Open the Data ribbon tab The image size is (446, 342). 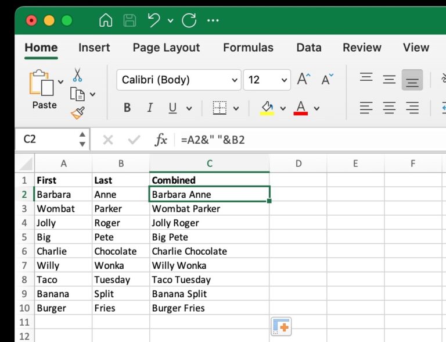coord(309,47)
